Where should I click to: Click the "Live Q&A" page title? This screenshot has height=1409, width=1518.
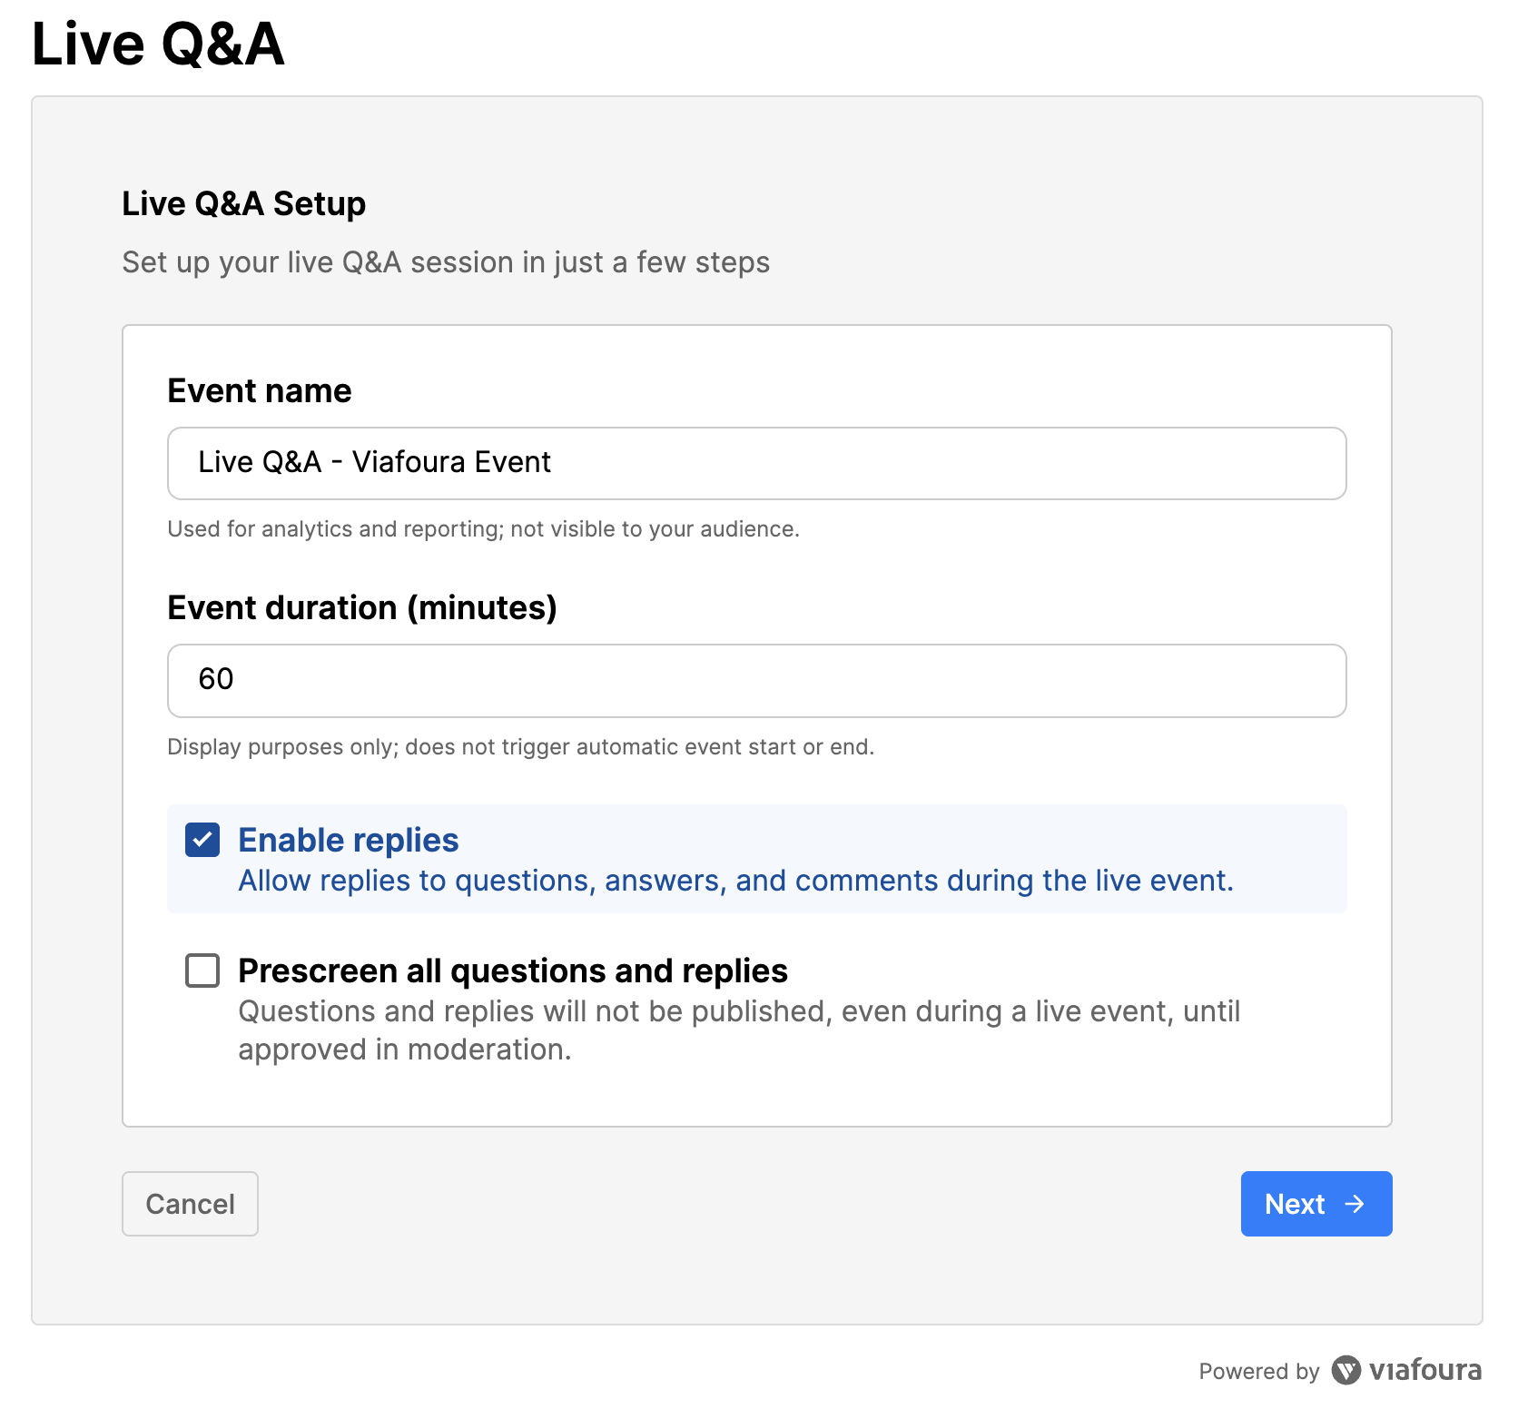click(x=158, y=44)
